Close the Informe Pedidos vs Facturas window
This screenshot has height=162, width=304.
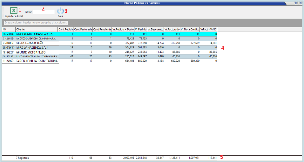[x=301, y=3]
